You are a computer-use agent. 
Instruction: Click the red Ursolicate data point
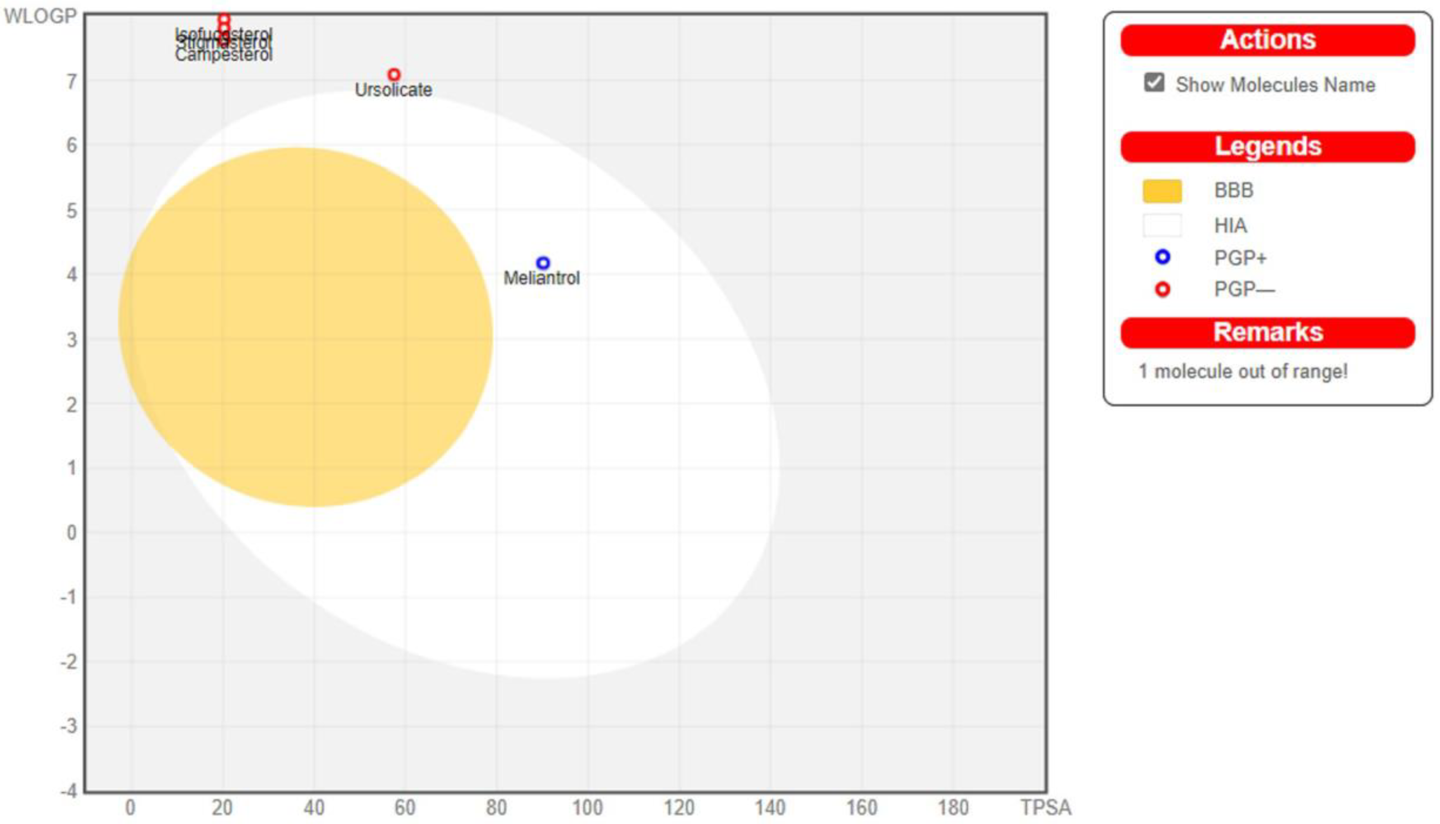394,75
